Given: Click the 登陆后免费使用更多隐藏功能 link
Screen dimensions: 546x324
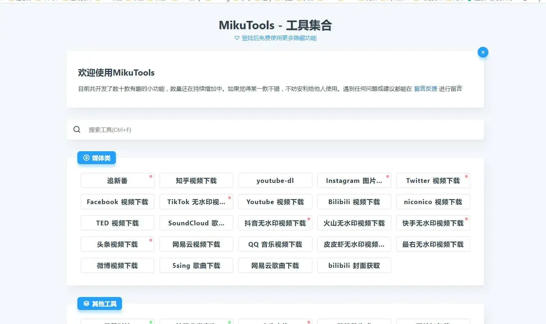Looking at the screenshot, I should coord(279,38).
